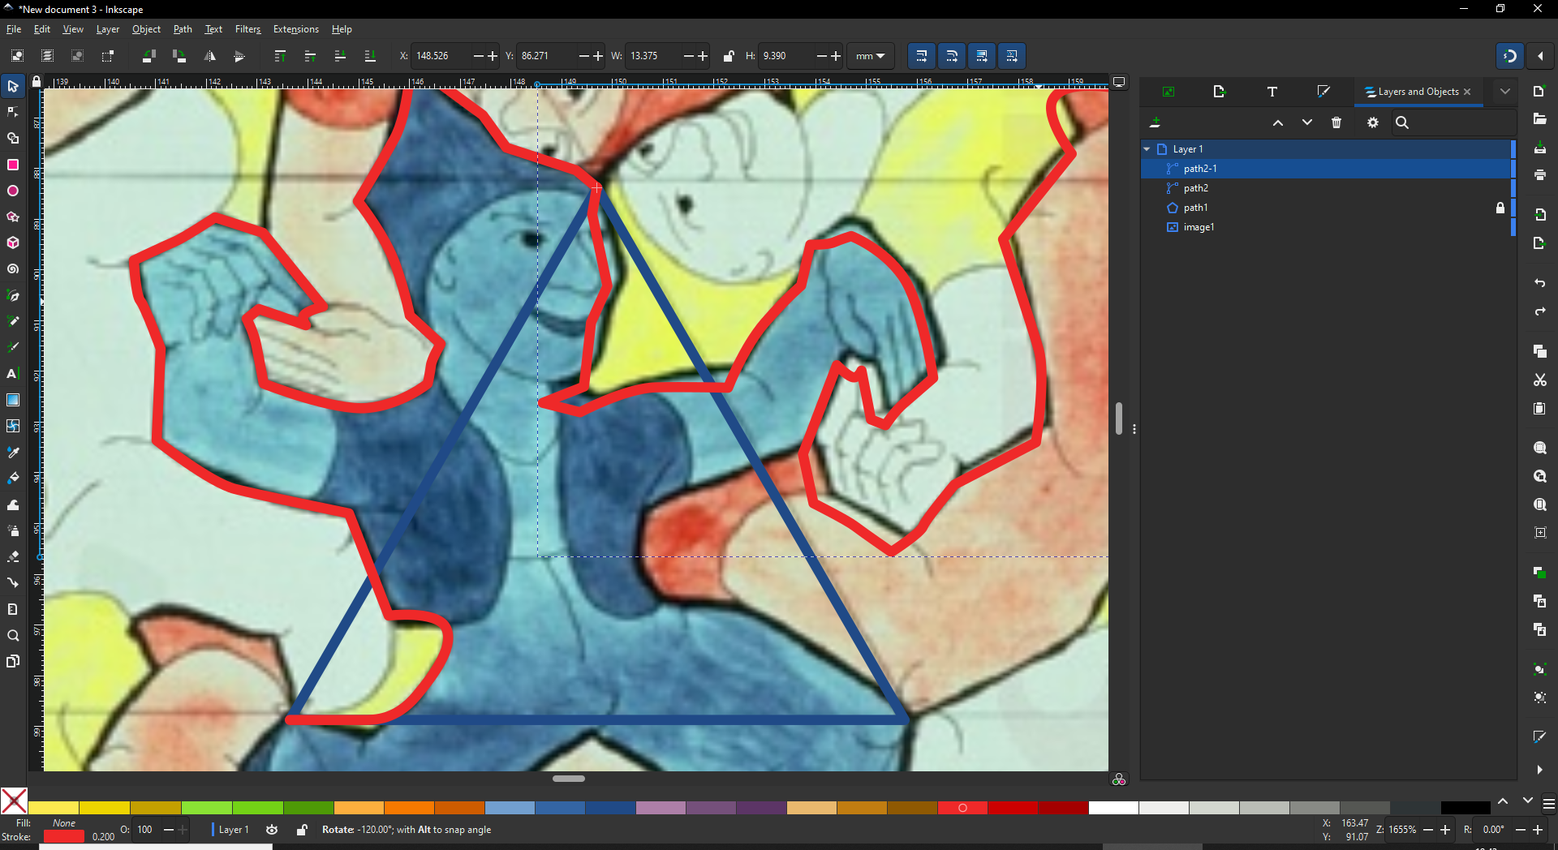The width and height of the screenshot is (1558, 850).
Task: Select the Spiral tool
Action: tap(13, 268)
